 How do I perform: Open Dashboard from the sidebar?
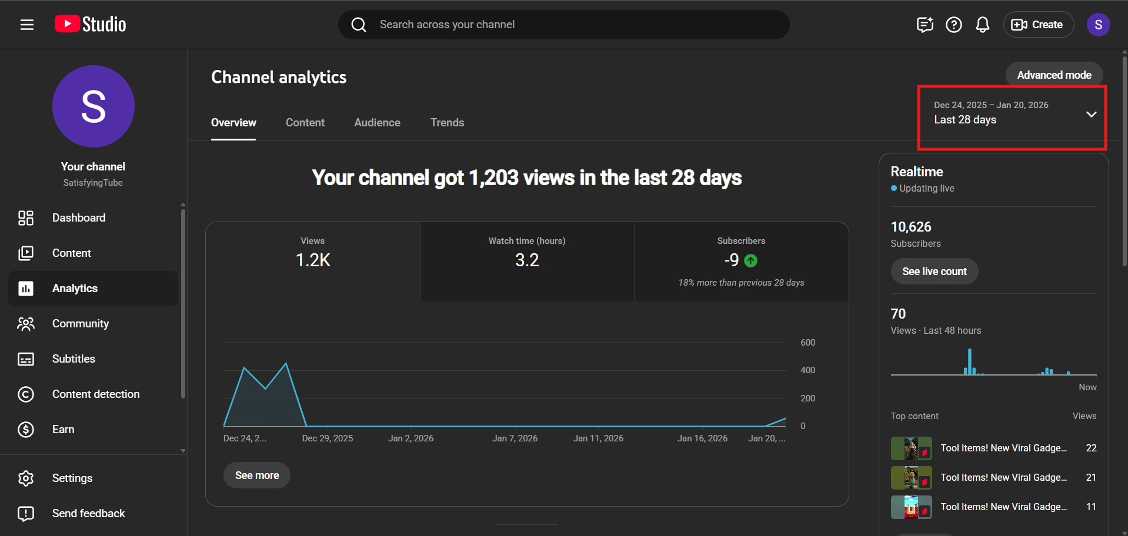78,218
